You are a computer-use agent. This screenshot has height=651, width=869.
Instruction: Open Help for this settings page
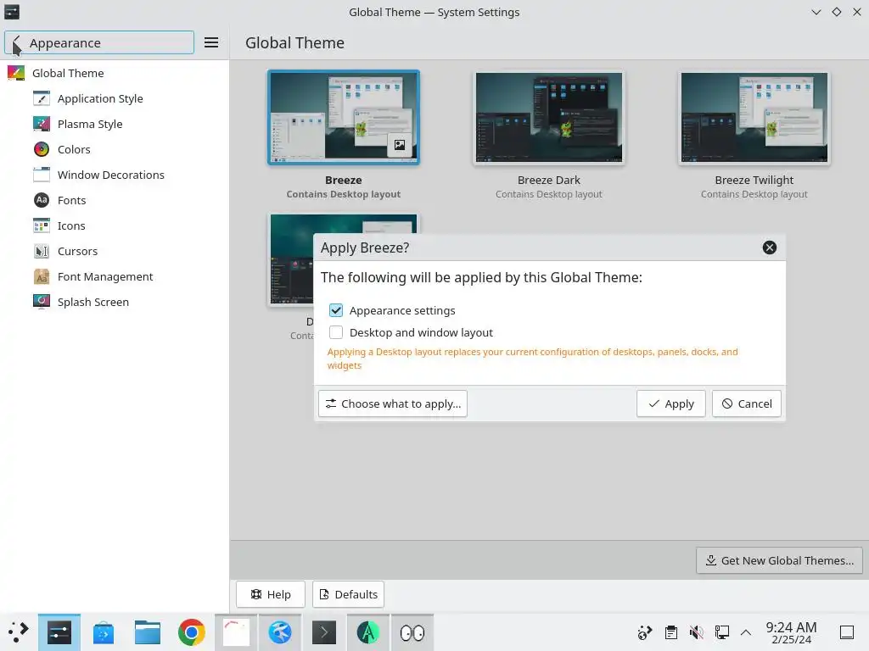tap(271, 594)
